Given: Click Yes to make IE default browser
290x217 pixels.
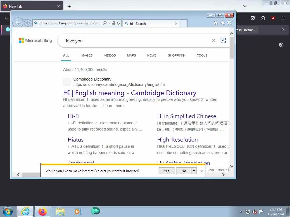Looking at the screenshot, I should click(166, 171).
